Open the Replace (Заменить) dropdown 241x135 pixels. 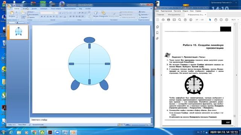click(144, 15)
